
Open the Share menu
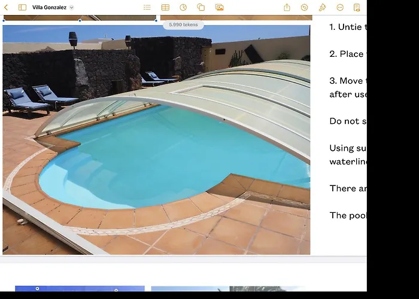click(x=287, y=7)
